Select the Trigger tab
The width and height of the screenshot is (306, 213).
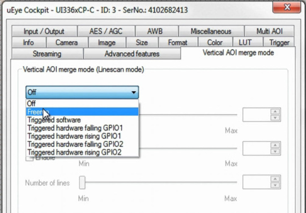click(x=279, y=42)
